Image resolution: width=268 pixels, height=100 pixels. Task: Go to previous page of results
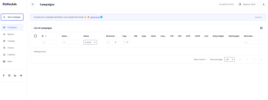pos(247,59)
